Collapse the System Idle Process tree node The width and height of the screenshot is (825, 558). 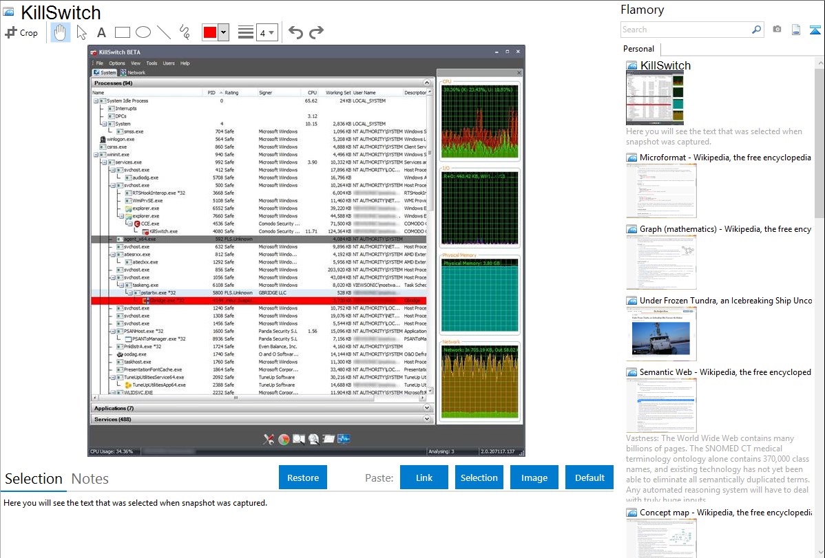pyautogui.click(x=96, y=101)
